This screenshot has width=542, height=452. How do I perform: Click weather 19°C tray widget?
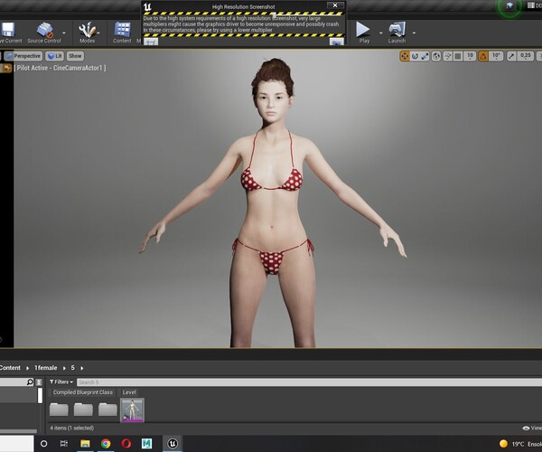pyautogui.click(x=520, y=444)
